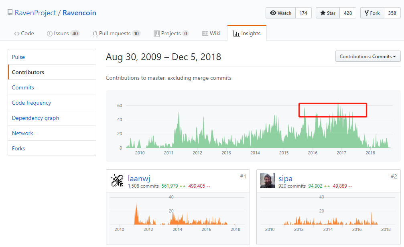Click the Watch button
Viewport: 404px width, 247px height.
click(280, 13)
